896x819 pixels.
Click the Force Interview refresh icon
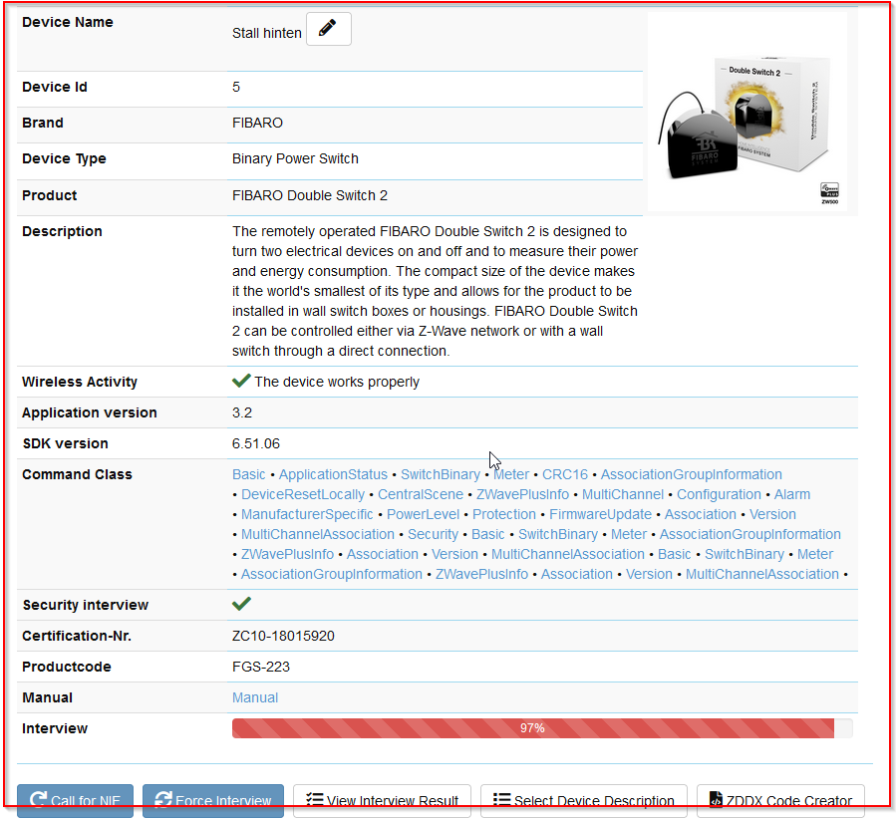[x=162, y=800]
